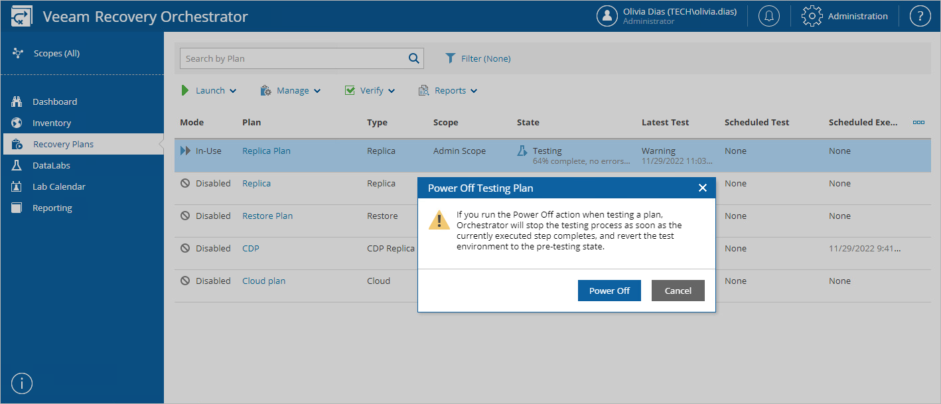Expand the Verify dropdown
This screenshot has width=941, height=404.
coord(369,90)
